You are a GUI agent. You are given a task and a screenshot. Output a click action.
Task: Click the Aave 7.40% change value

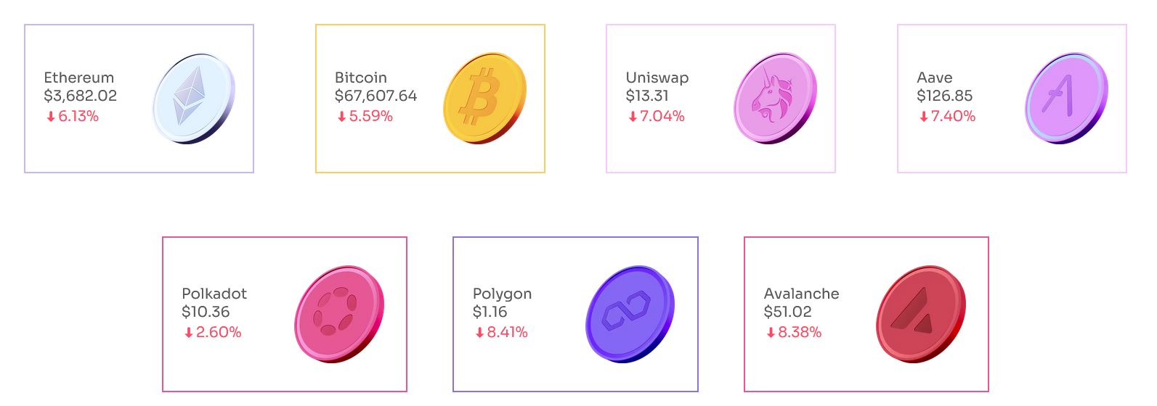click(953, 116)
